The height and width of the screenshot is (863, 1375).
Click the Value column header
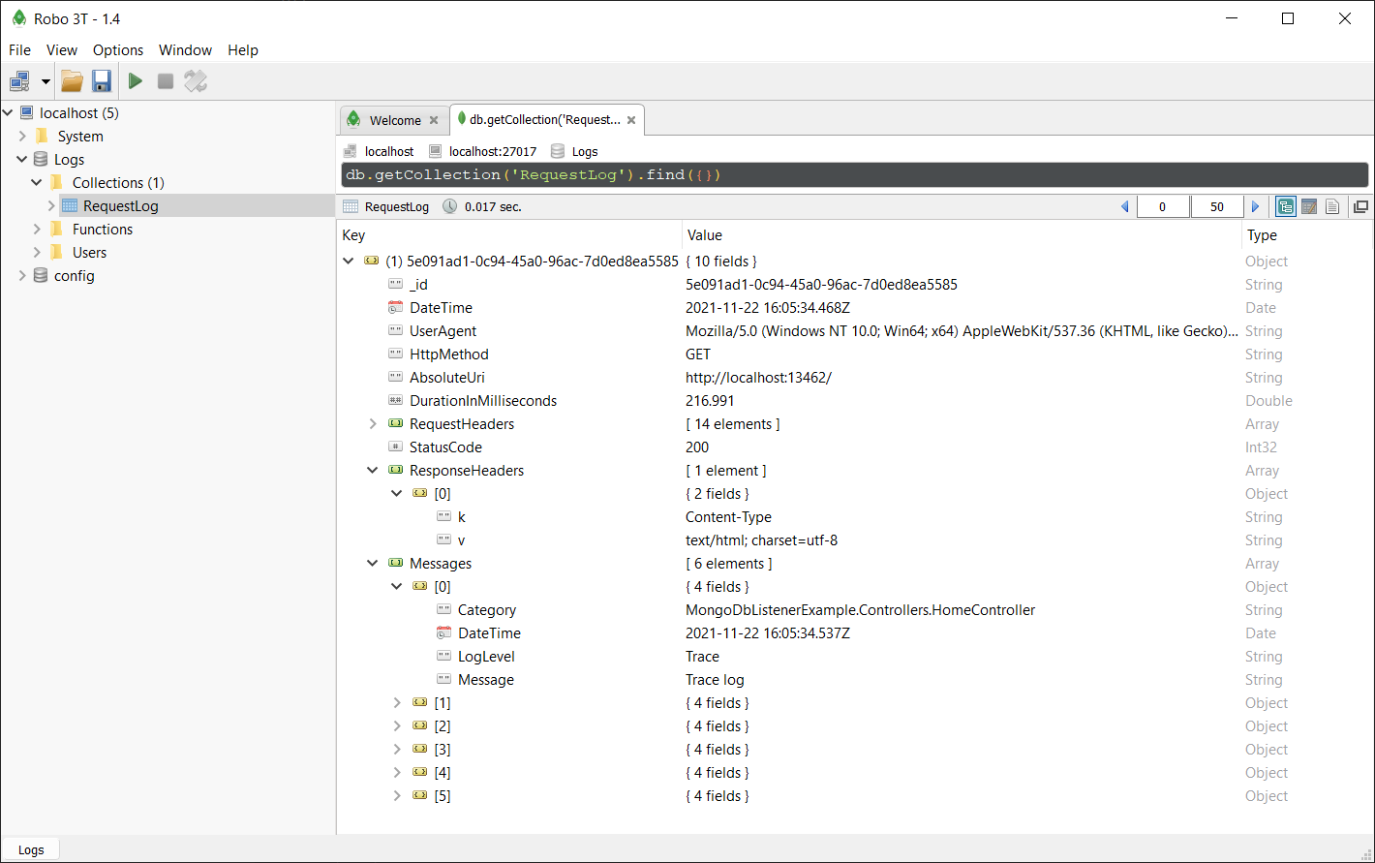coord(962,235)
